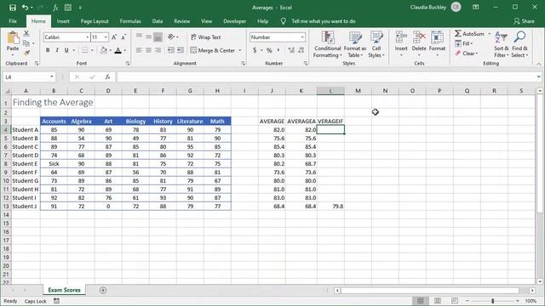Click the Increase Indent icon

180,50
